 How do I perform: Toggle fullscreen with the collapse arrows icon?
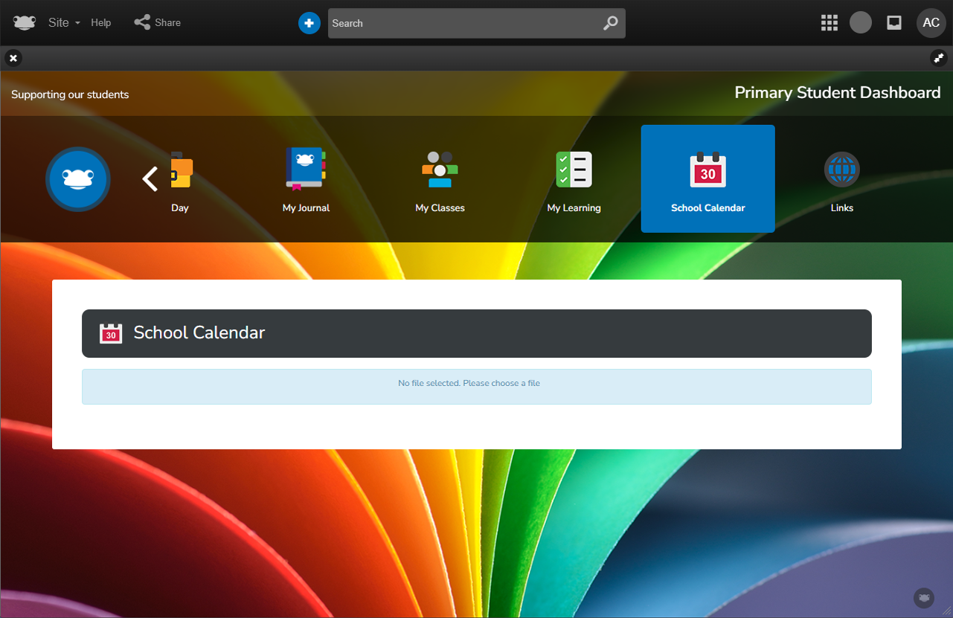click(x=938, y=58)
